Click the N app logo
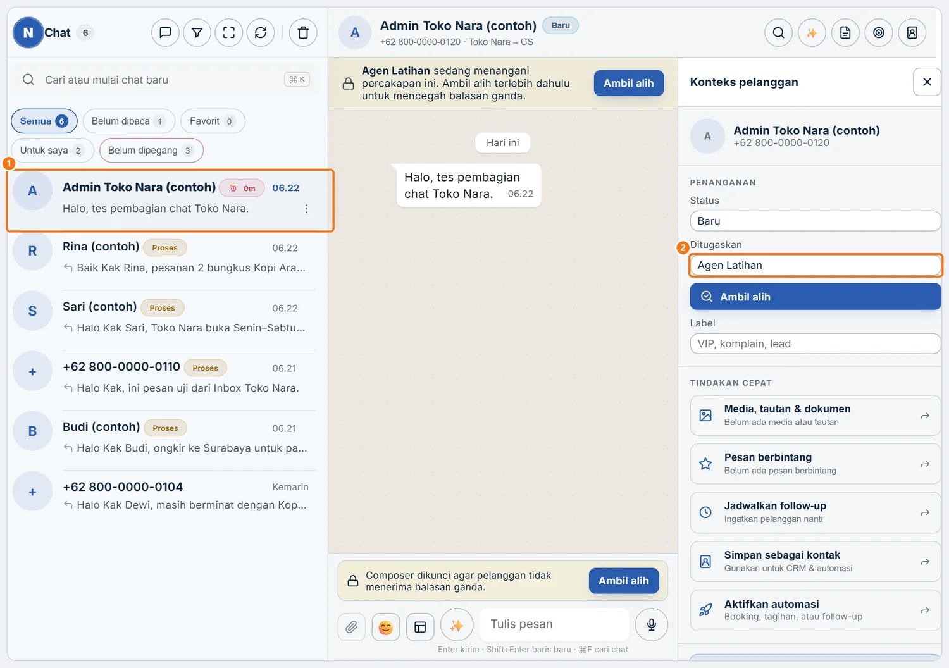949x668 pixels. [x=28, y=32]
